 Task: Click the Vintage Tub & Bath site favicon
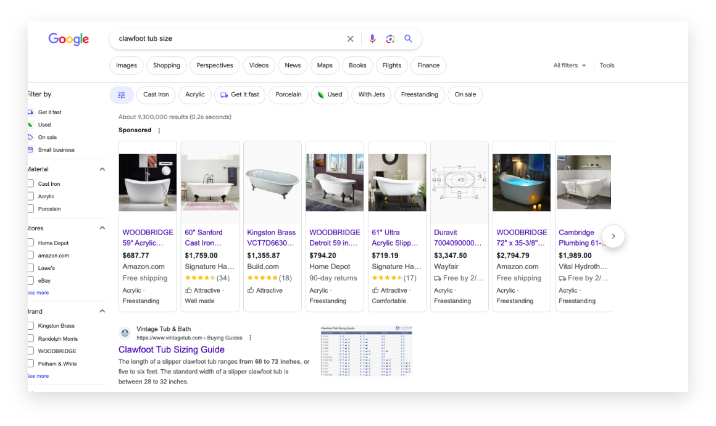point(125,333)
